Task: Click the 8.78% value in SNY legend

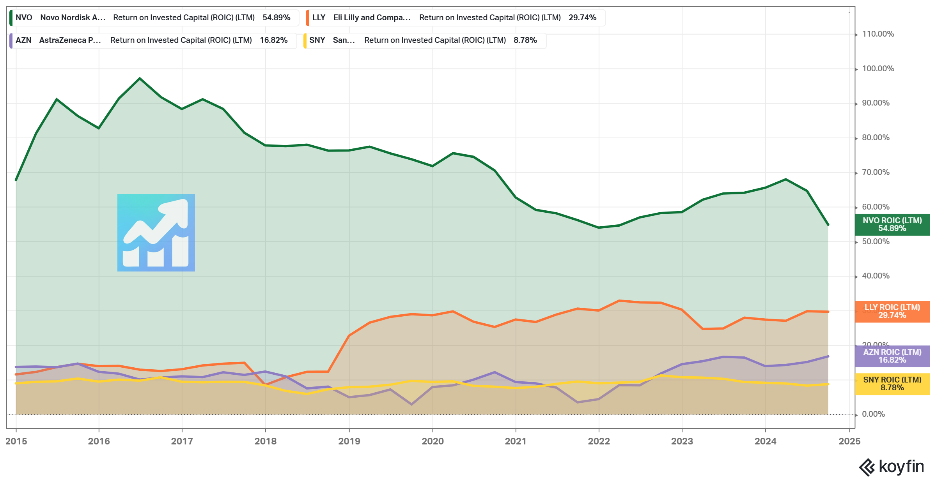Action: (x=525, y=41)
